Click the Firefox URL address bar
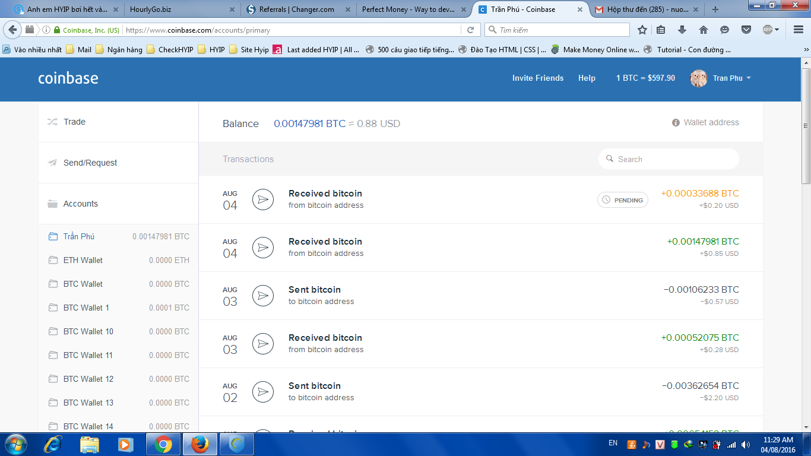Viewport: 811px width, 456px height. coord(291,30)
